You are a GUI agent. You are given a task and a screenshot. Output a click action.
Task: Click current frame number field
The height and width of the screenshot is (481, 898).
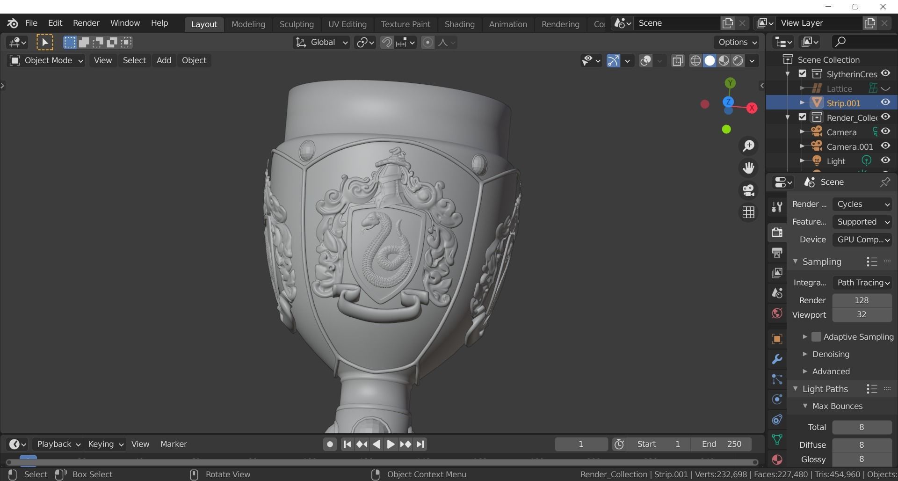click(581, 445)
